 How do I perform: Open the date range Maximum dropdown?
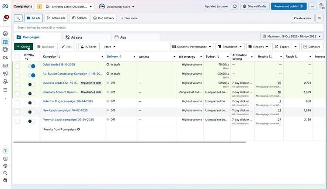(x=292, y=36)
